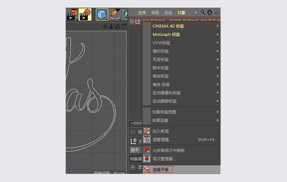287x182 pixels.
Task: Click the null object icon in object list
Action: click(138, 21)
